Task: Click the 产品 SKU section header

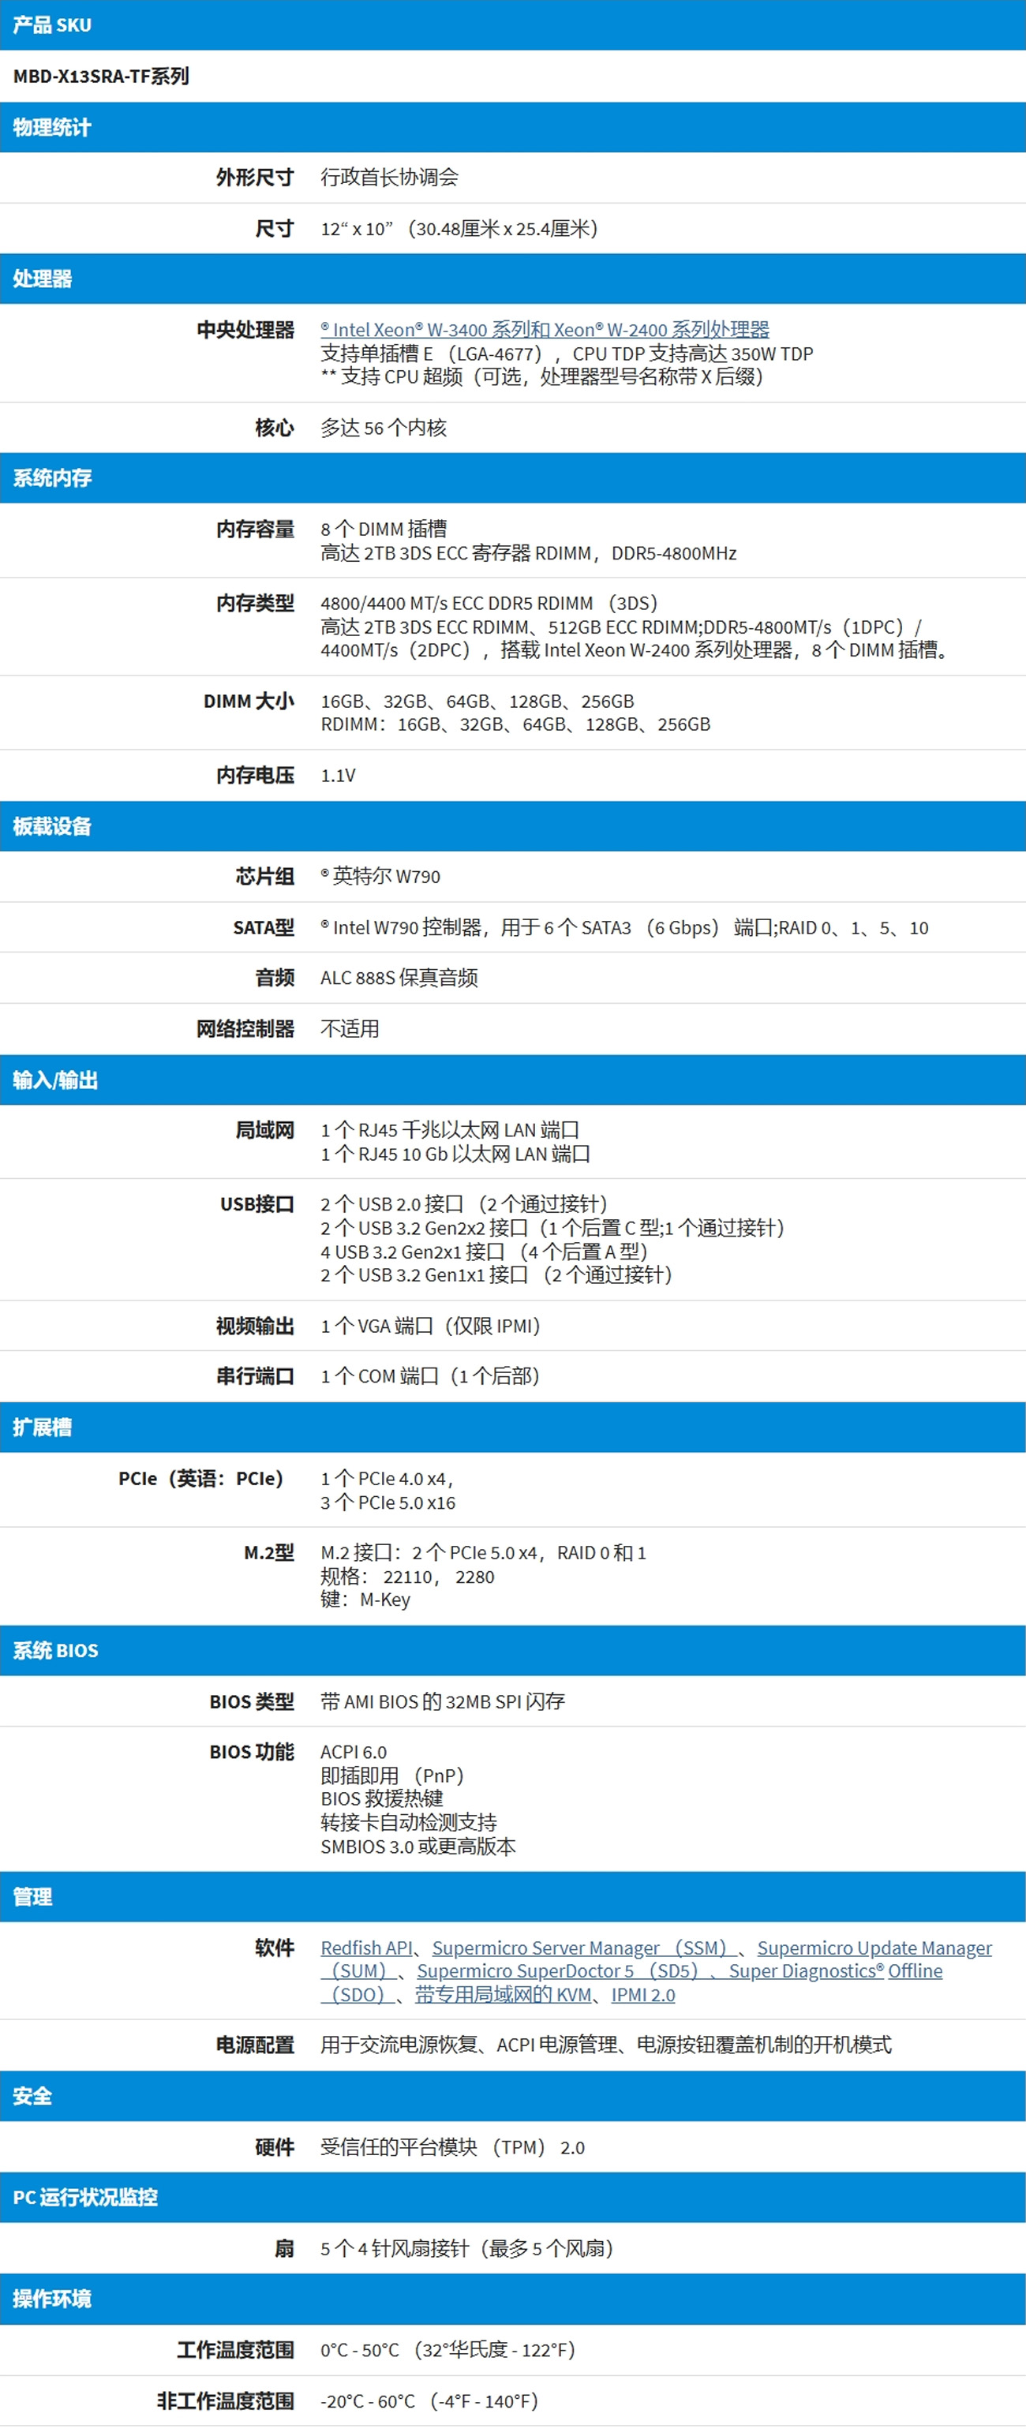Action: click(52, 24)
